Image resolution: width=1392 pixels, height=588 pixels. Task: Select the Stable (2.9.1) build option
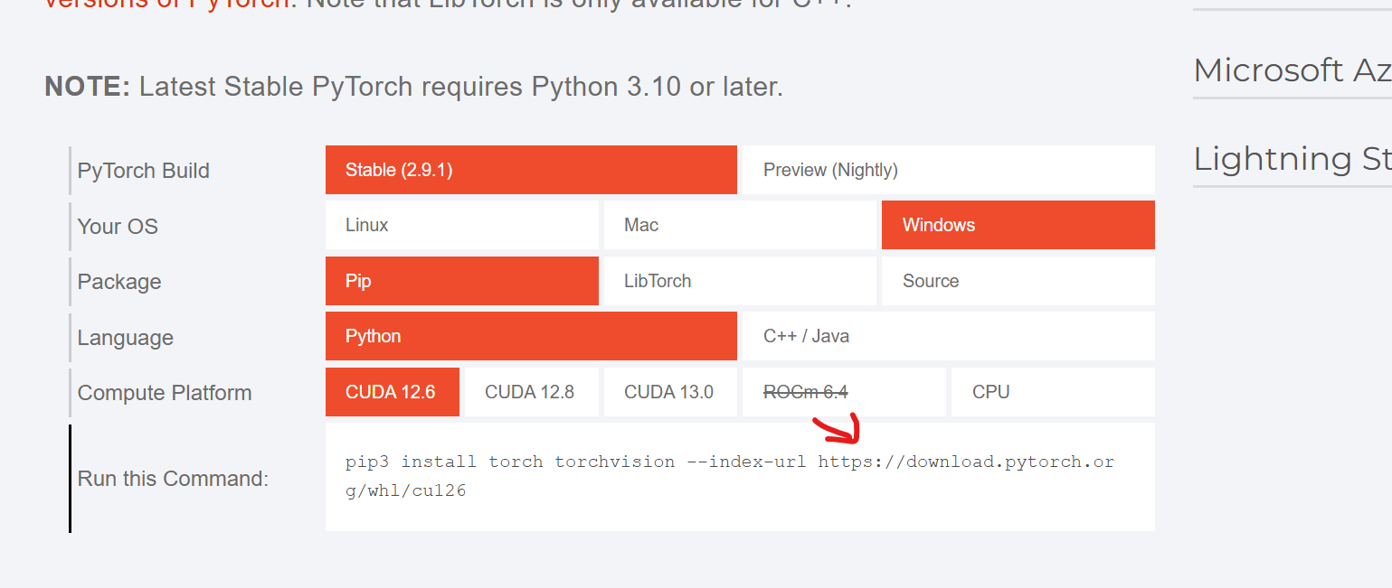coord(531,170)
